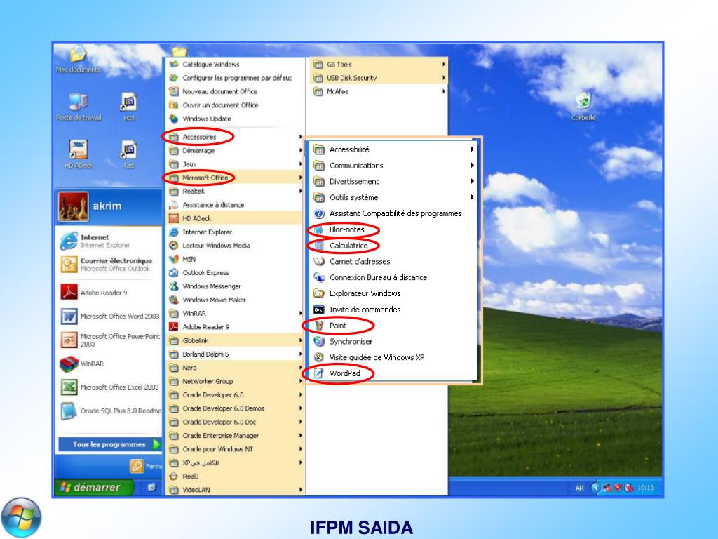Viewport: 718px width, 539px height.
Task: Expand the GS Tools submenu
Action: tap(379, 65)
